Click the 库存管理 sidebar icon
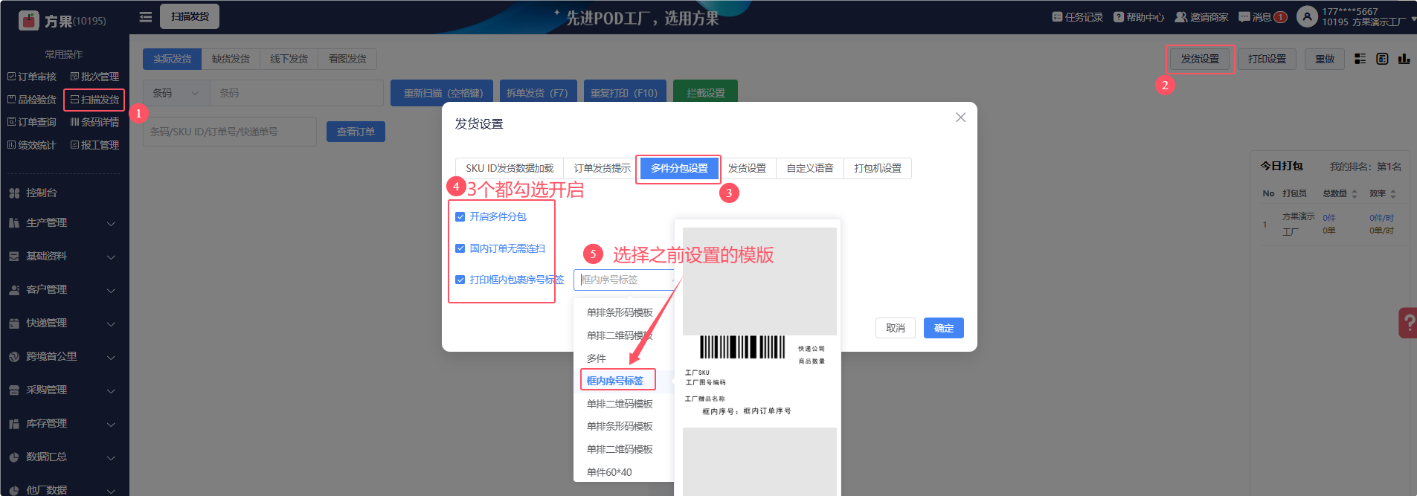Screen dimensions: 1417x496 tap(14, 424)
